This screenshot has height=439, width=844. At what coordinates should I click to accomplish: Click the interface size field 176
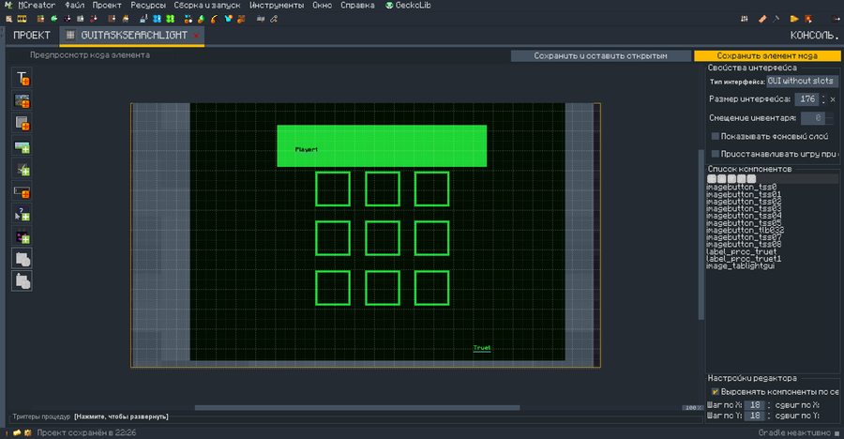point(806,99)
